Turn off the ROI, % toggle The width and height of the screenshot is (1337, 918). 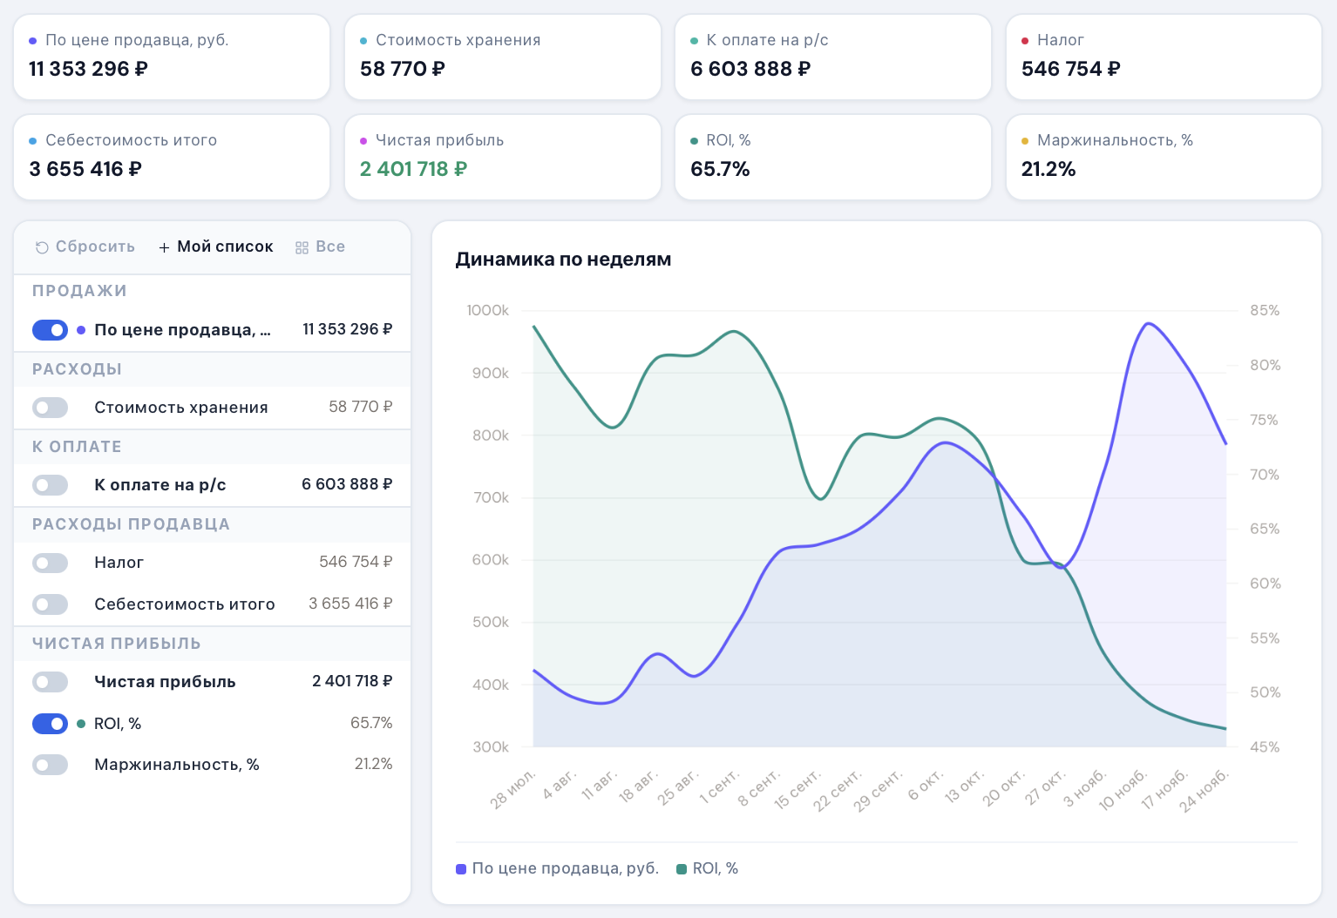click(x=50, y=724)
